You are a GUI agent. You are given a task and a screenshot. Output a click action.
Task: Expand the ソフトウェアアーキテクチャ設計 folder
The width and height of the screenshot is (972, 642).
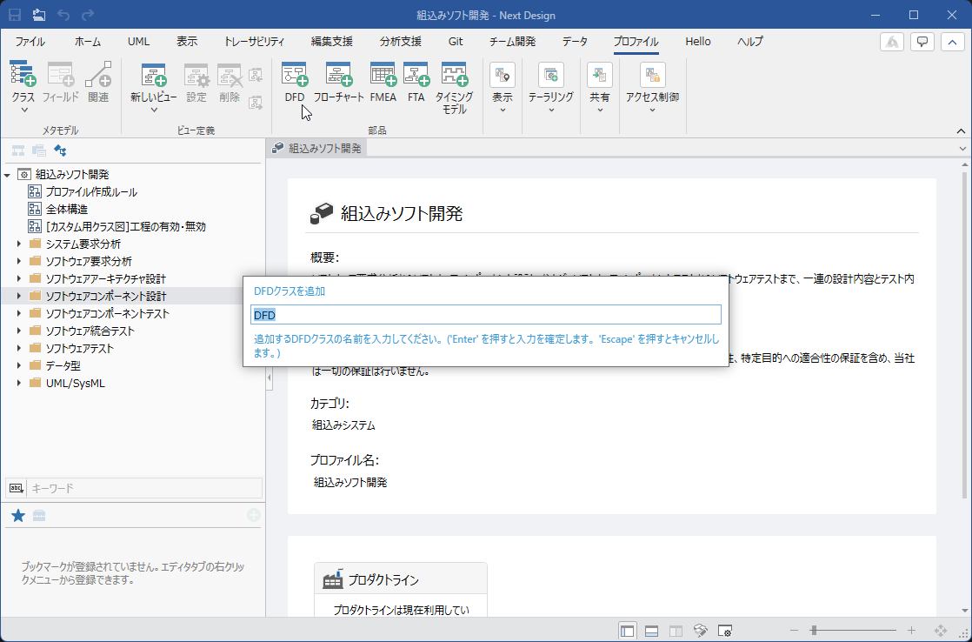(18, 278)
